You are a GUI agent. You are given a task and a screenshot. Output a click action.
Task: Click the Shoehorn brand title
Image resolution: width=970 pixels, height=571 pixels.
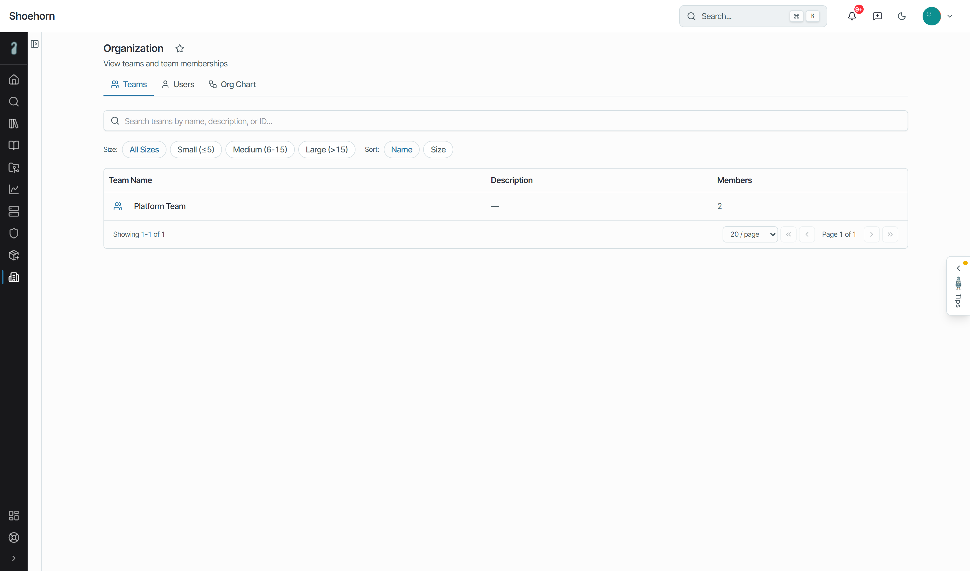pos(32,16)
